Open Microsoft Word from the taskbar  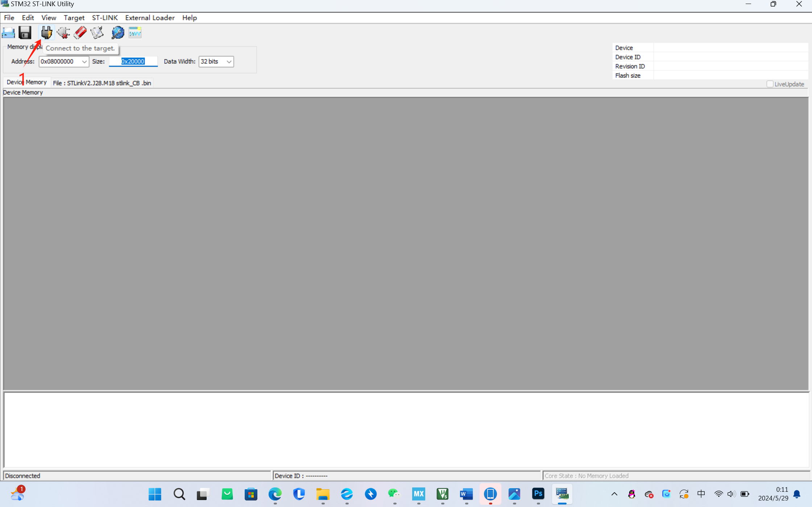pos(466,494)
